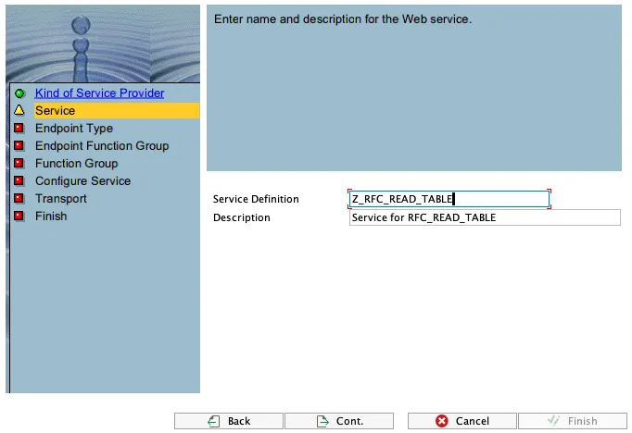
Task: Open the Kind of Service Provider link
Action: click(99, 93)
